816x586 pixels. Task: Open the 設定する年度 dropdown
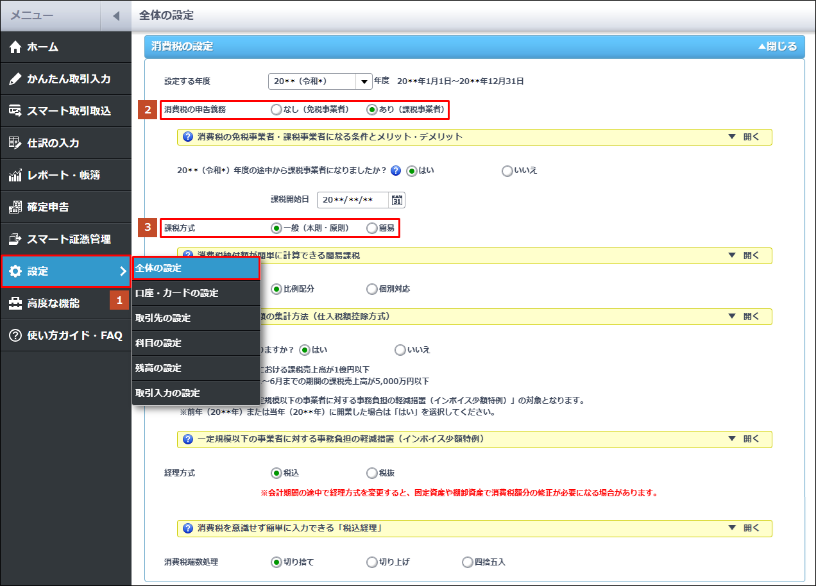click(364, 81)
